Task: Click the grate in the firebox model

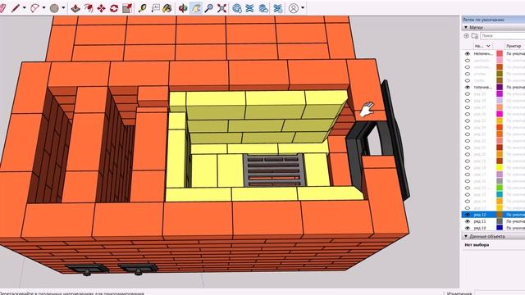Action: (x=273, y=170)
